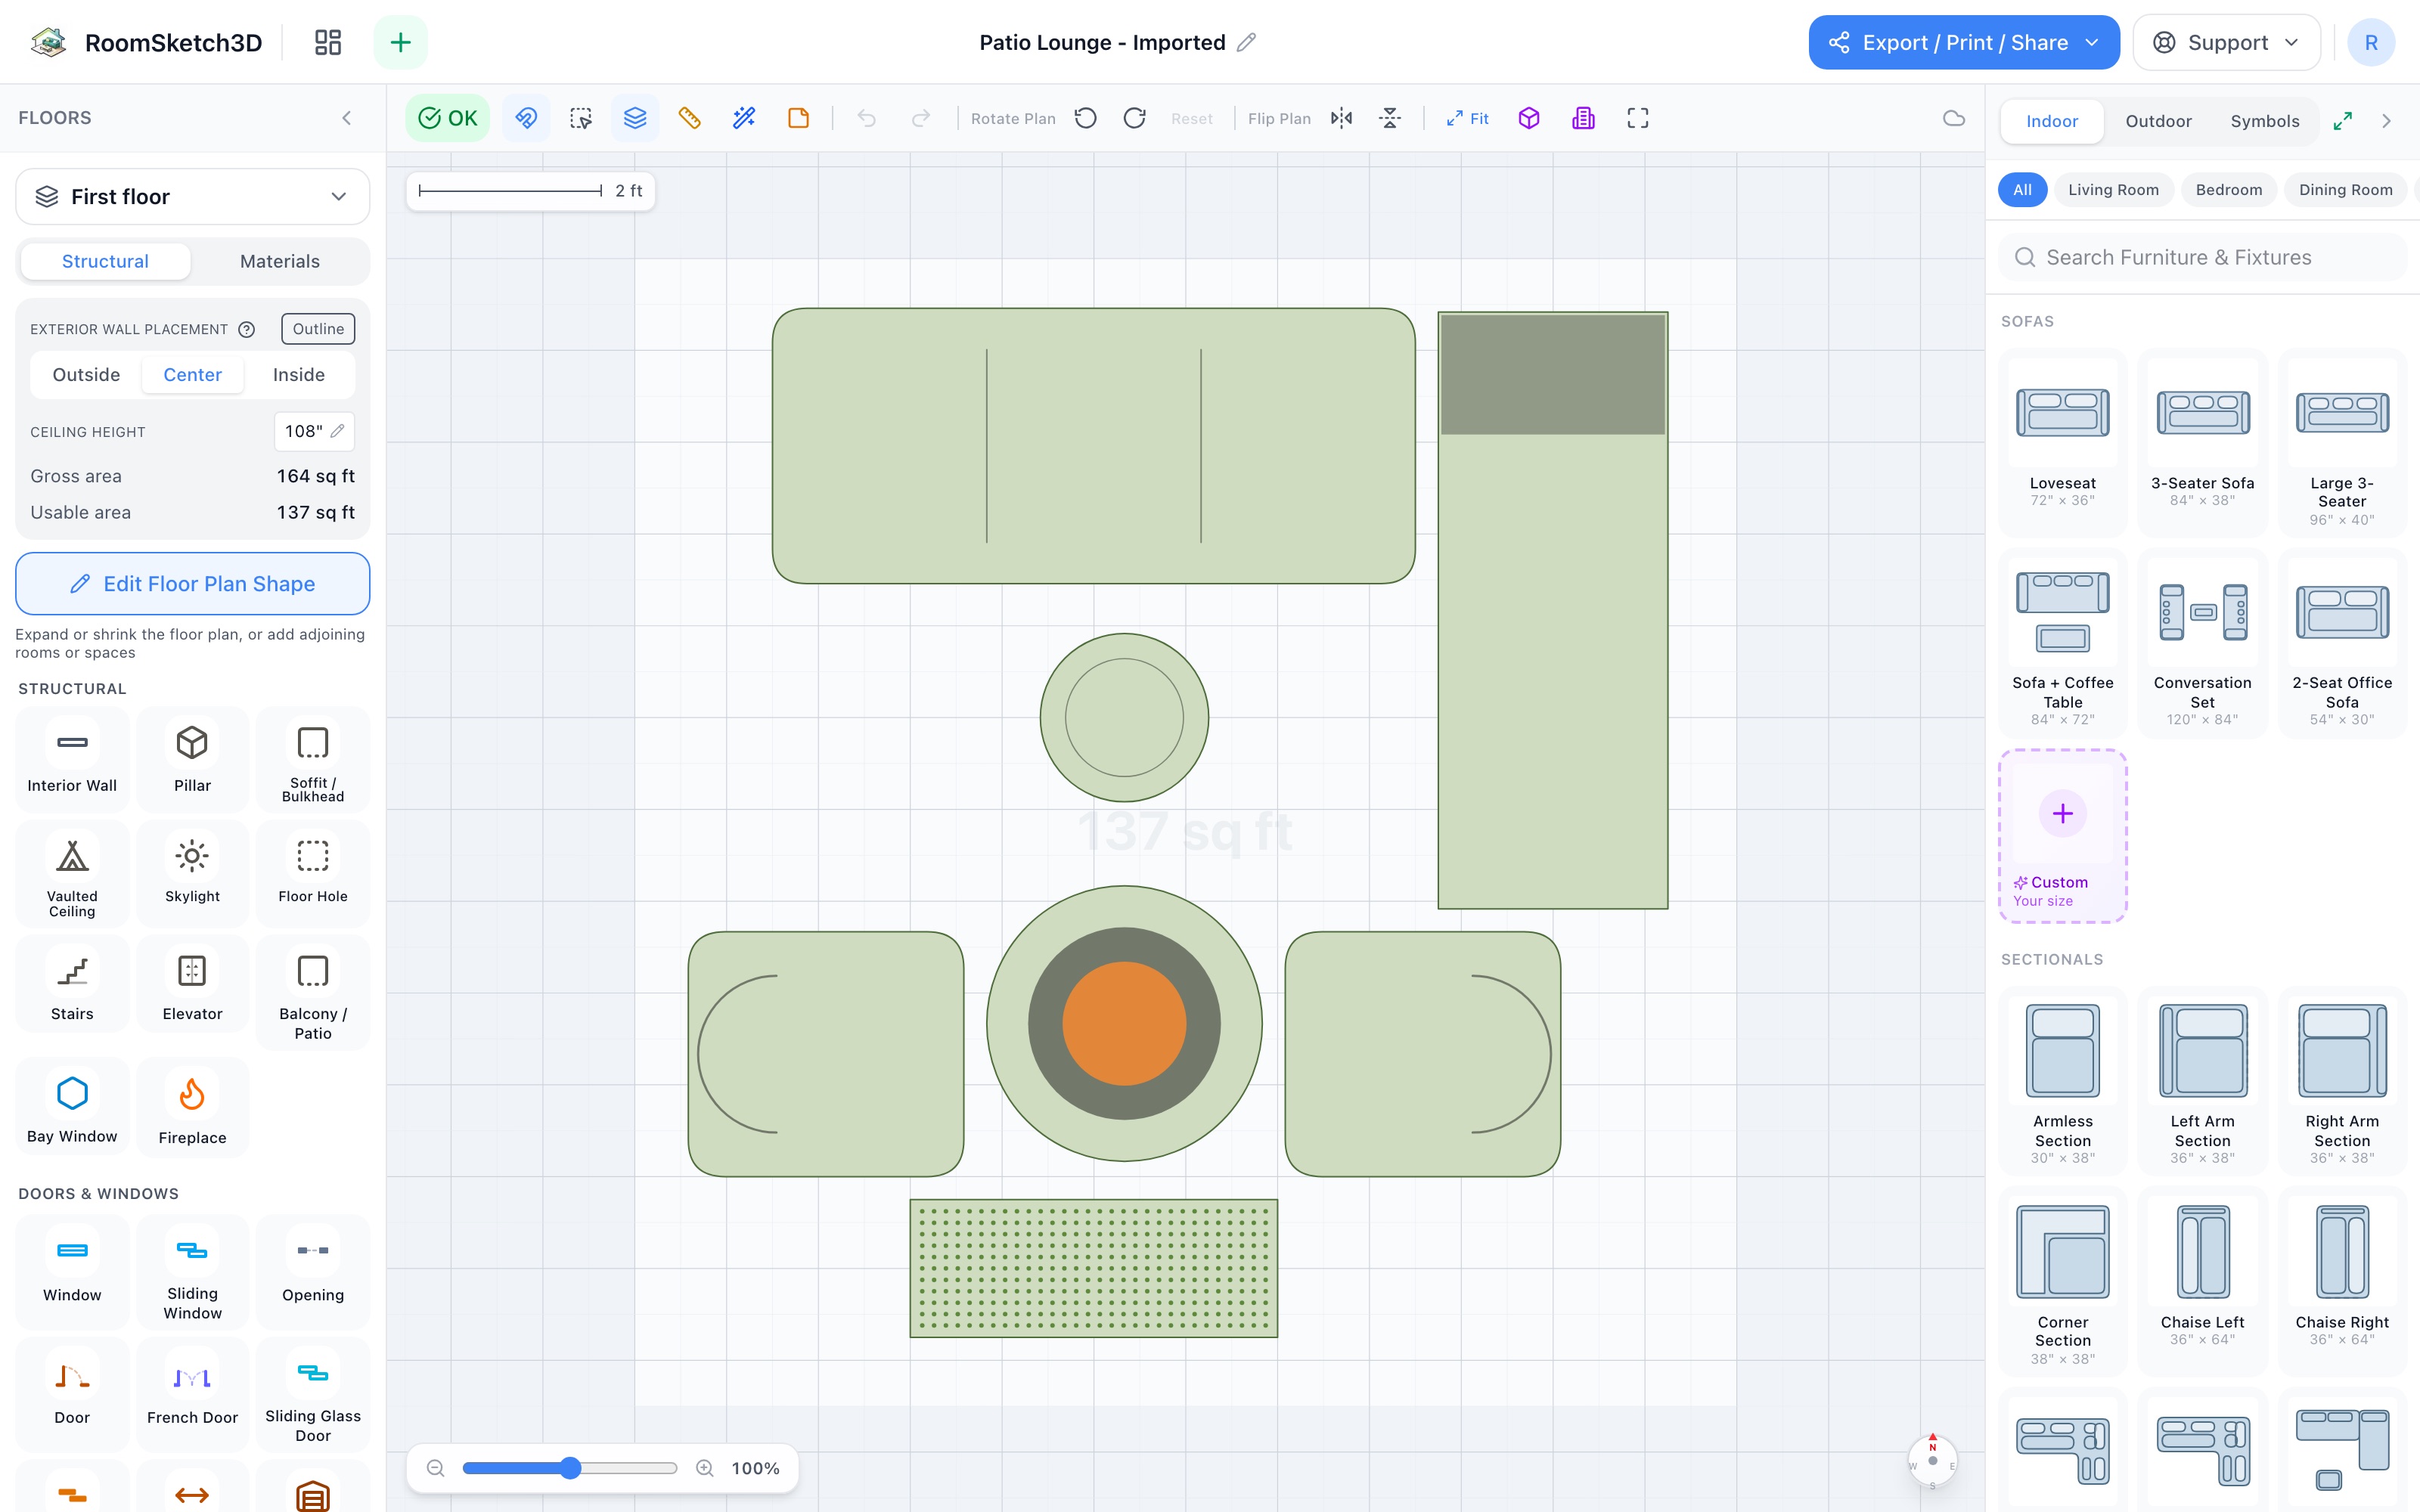Click Edit Floor Plan Shape
This screenshot has height=1512, width=2420.
point(192,584)
